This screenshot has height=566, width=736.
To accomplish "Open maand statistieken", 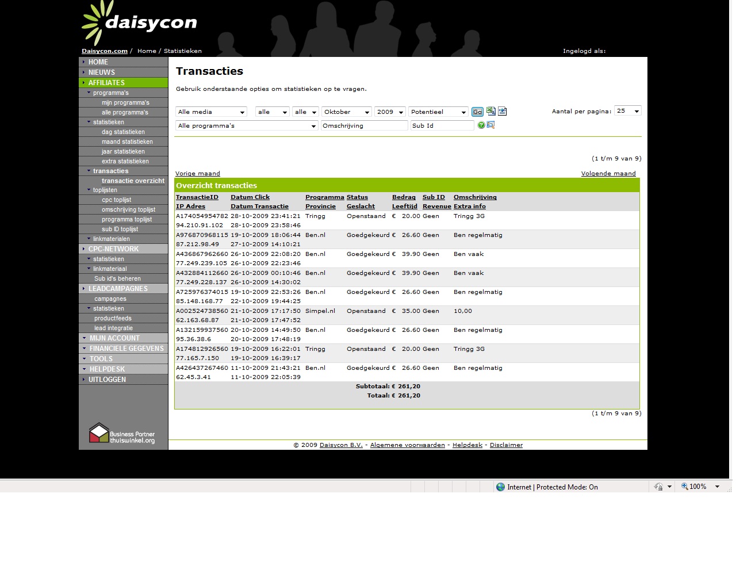I will (127, 142).
